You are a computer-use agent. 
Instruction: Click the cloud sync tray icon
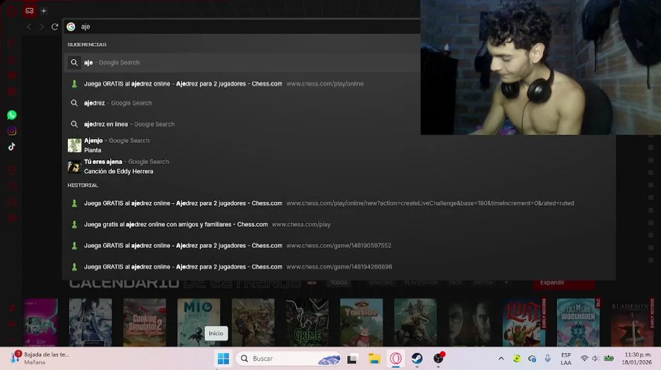pyautogui.click(x=532, y=359)
